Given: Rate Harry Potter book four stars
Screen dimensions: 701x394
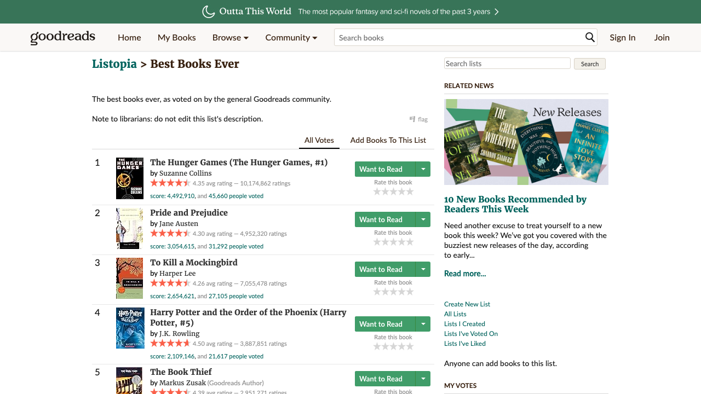Looking at the screenshot, I should pos(401,346).
